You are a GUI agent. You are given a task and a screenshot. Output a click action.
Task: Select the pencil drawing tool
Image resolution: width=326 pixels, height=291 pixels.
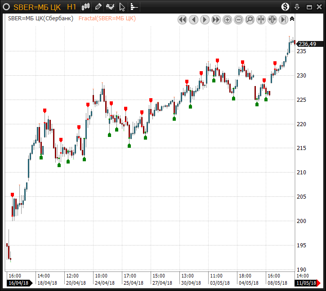98,7
